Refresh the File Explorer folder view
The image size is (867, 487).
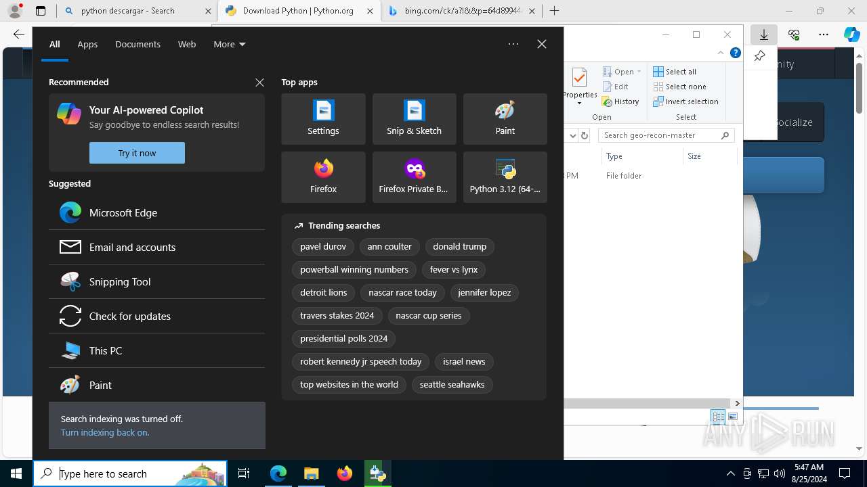pos(585,135)
